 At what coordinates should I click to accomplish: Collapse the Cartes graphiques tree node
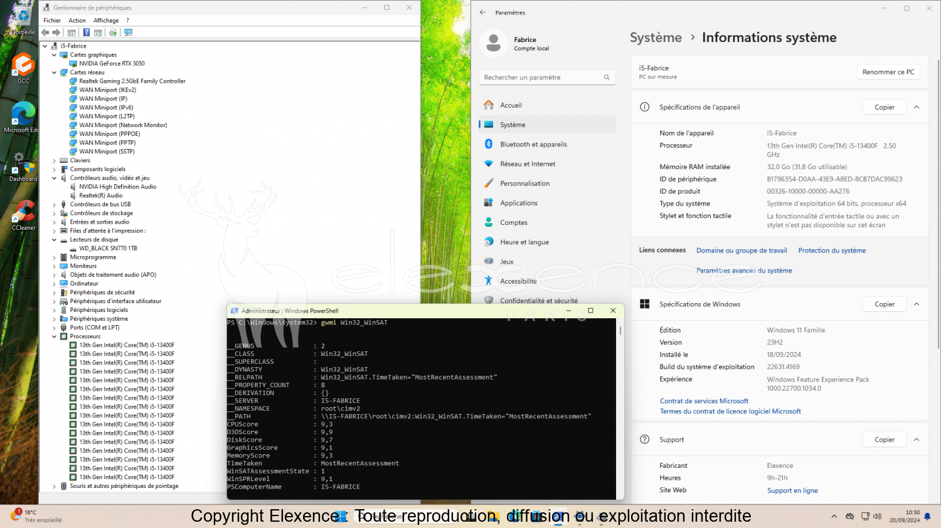54,55
